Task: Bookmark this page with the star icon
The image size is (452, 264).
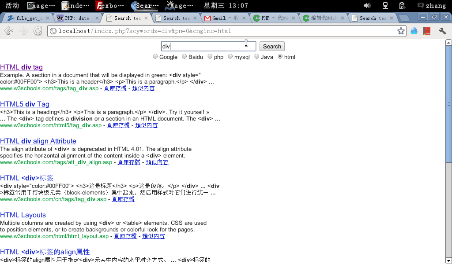Action: (x=400, y=31)
